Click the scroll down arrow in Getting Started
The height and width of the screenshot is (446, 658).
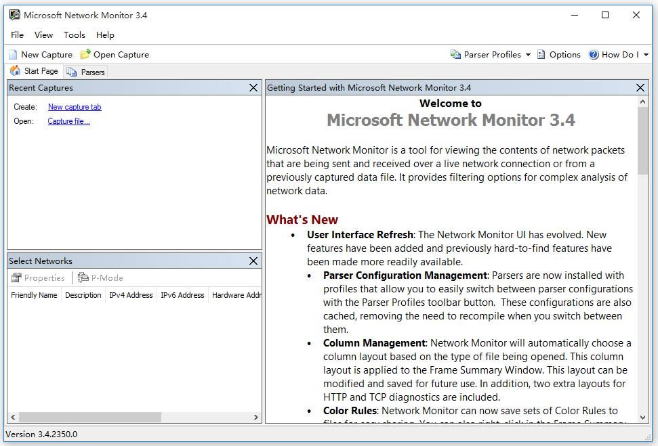pyautogui.click(x=642, y=418)
